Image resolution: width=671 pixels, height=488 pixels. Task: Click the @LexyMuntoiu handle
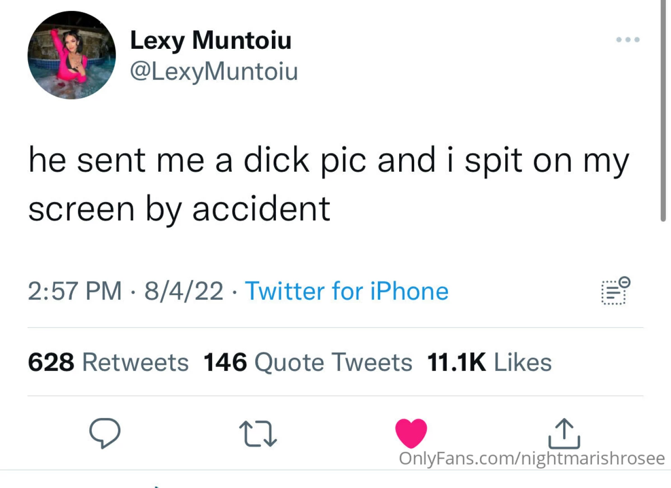(214, 71)
